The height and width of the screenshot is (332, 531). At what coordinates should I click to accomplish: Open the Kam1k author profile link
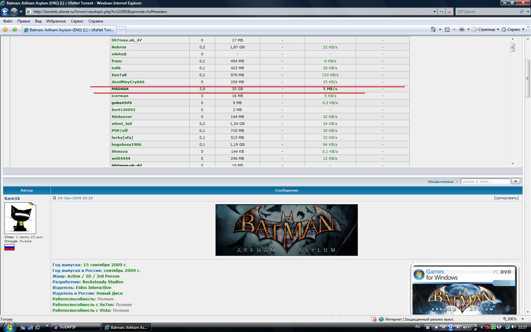point(12,198)
